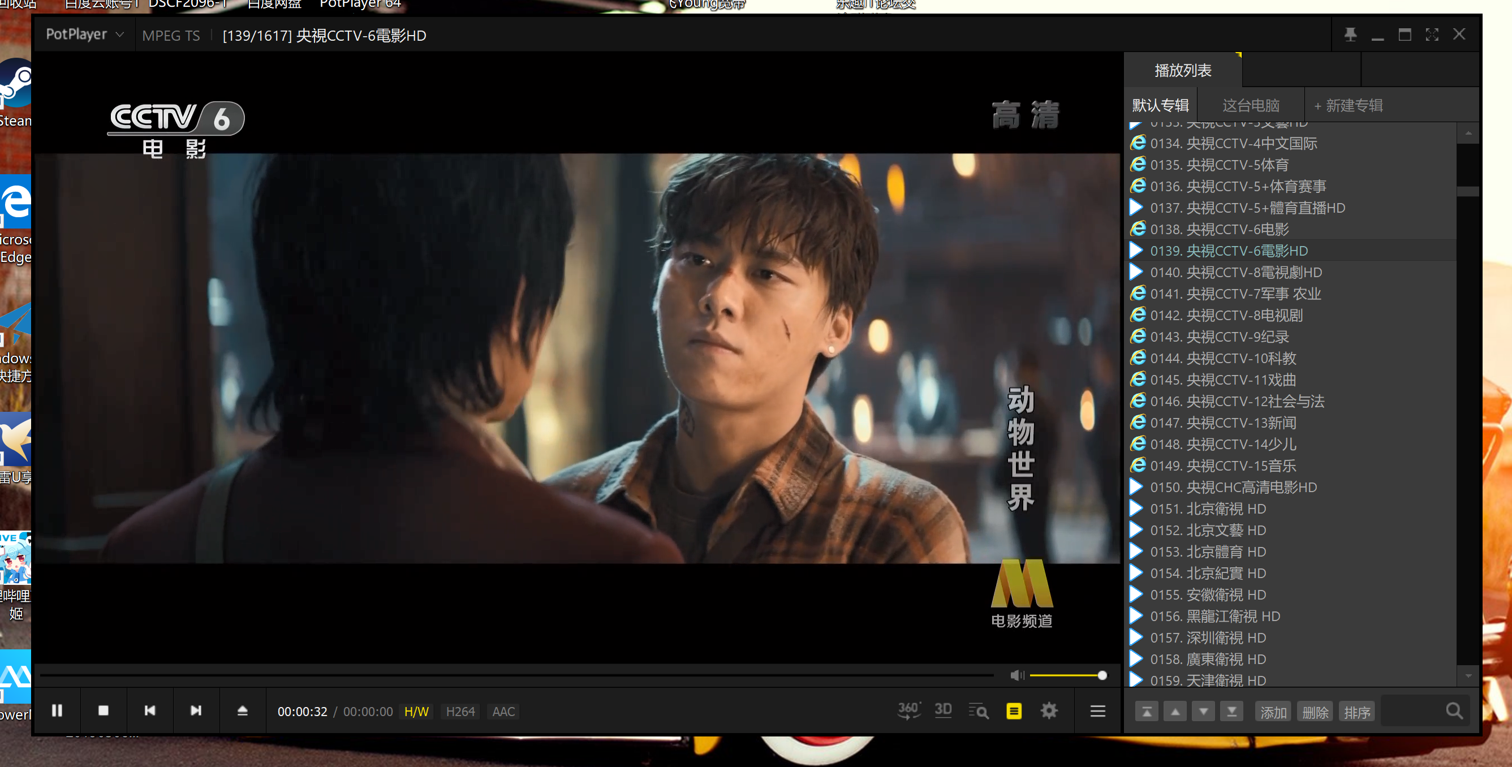
Task: Select 0153. 北京體育 HD
Action: 1291,551
